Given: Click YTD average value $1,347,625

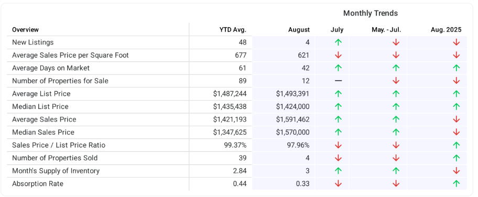Looking at the screenshot, I should click(x=230, y=132).
